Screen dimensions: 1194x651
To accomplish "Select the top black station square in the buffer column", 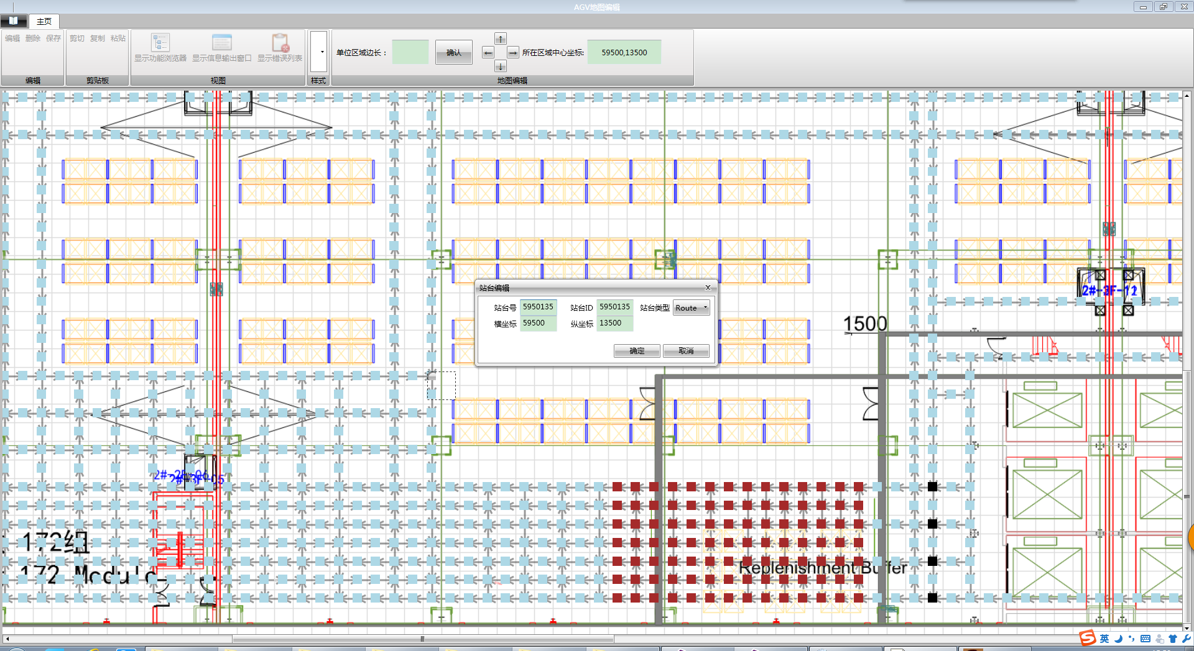I will coord(932,486).
